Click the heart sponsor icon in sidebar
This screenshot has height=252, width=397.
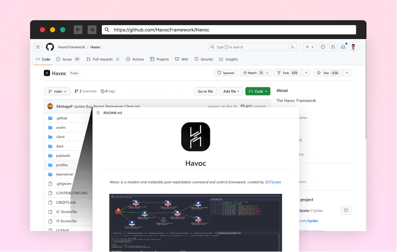[x=346, y=210]
